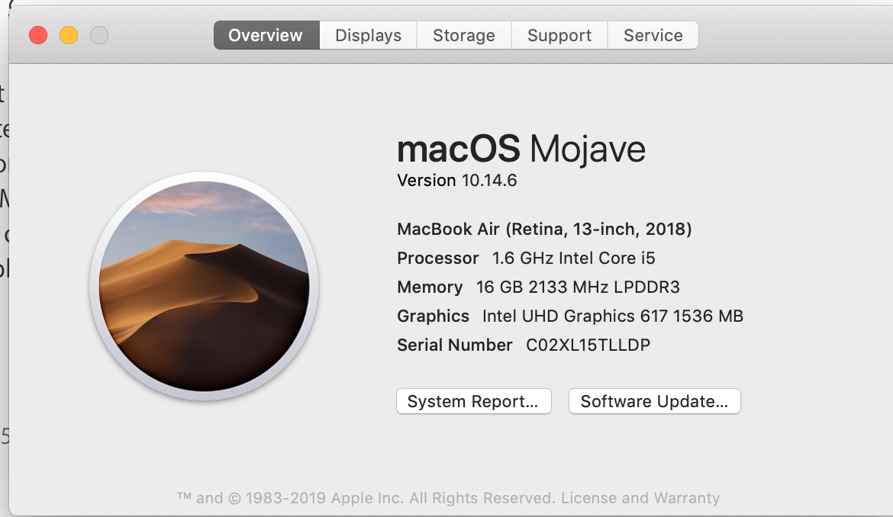Select the Storage tab
This screenshot has height=517, width=893.
[463, 36]
